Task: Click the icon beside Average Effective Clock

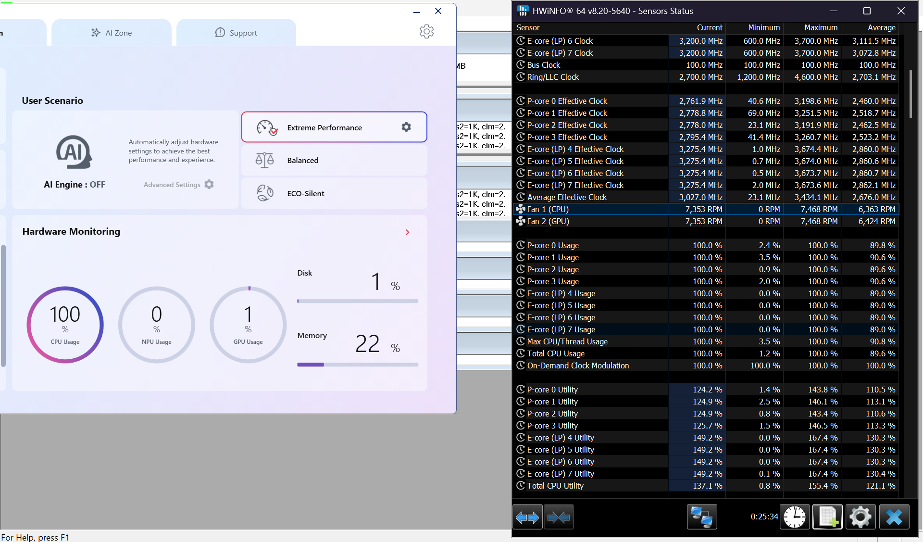Action: point(521,197)
